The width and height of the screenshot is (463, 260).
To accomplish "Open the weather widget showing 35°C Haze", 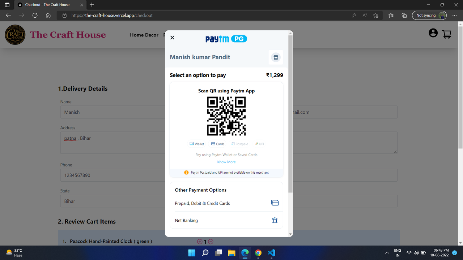I will point(14,253).
